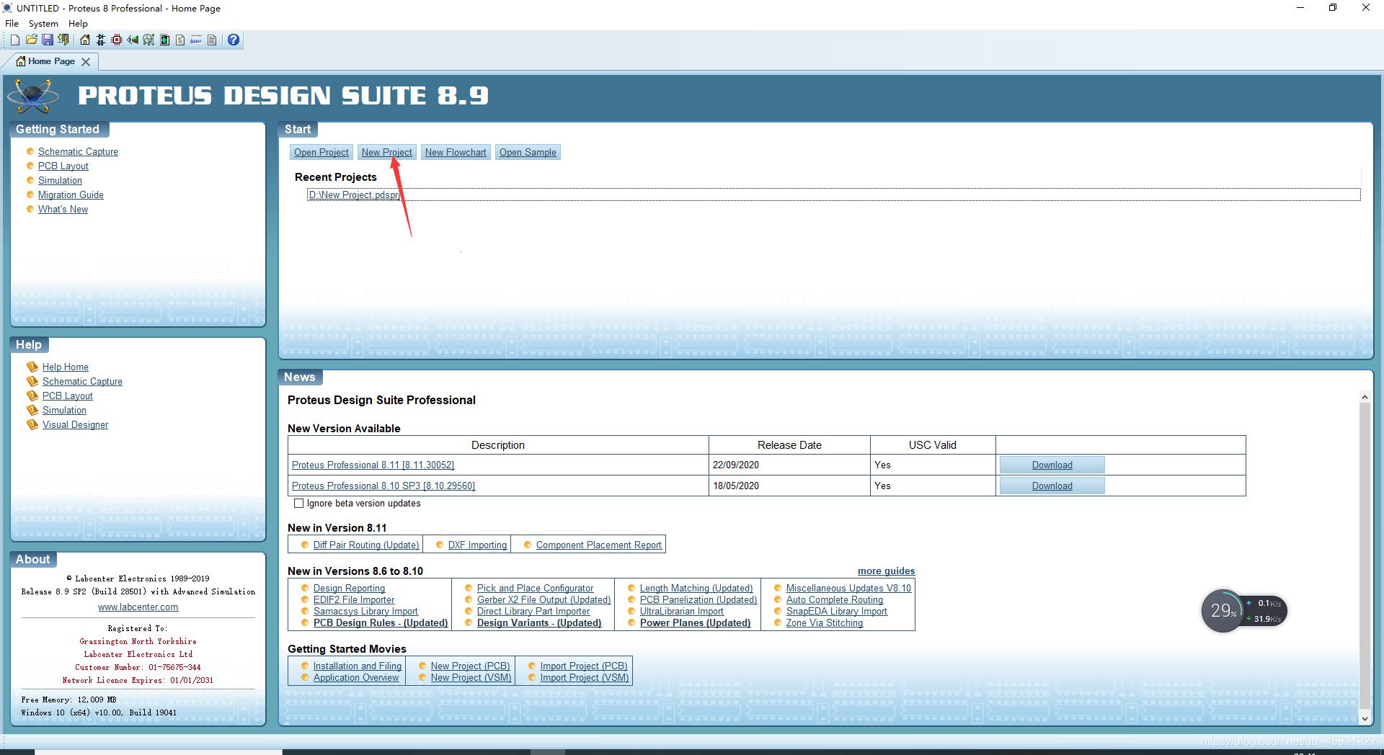Play Import Project (VSM) movie

(x=584, y=677)
